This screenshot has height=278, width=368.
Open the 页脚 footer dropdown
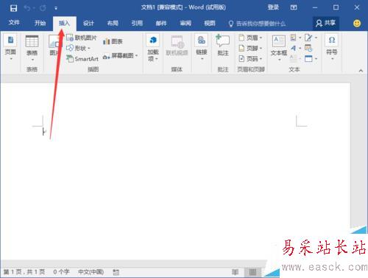(250, 49)
